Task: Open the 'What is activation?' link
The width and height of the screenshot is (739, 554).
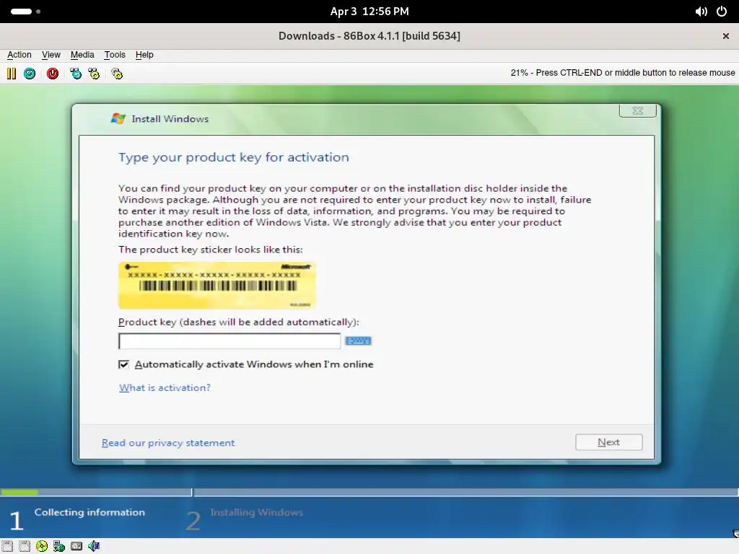Action: point(165,387)
